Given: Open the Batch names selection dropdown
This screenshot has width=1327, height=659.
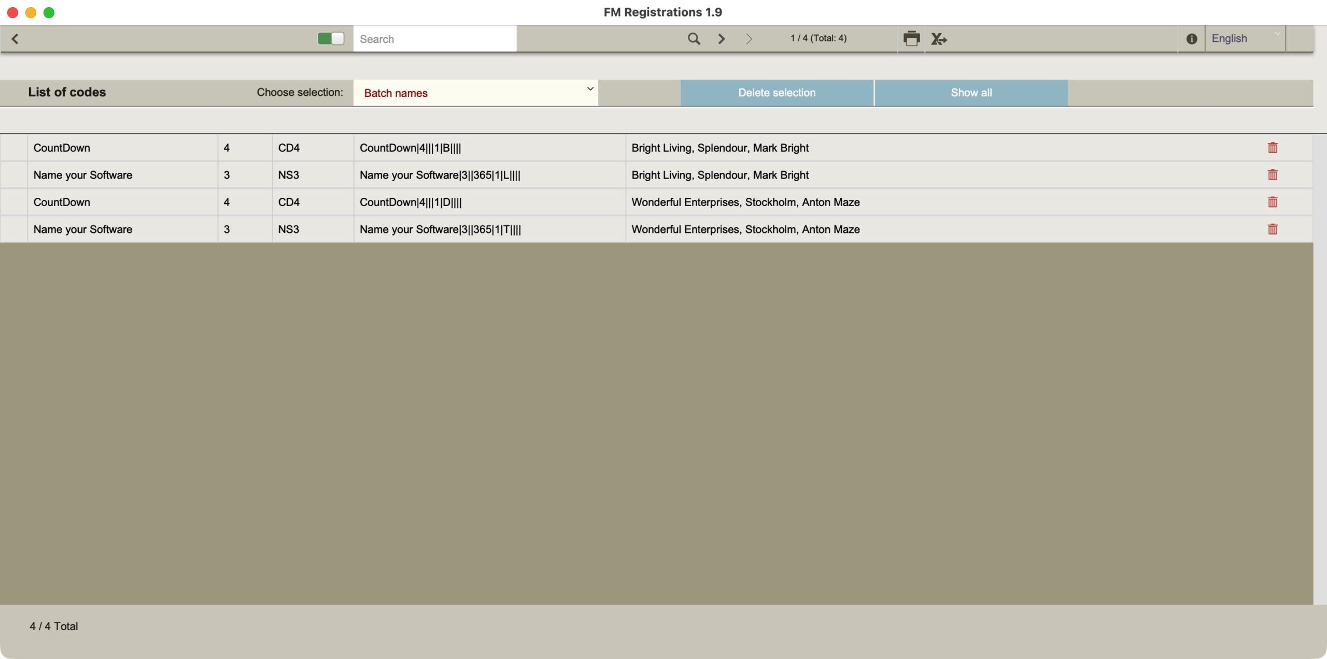Looking at the screenshot, I should (x=475, y=93).
